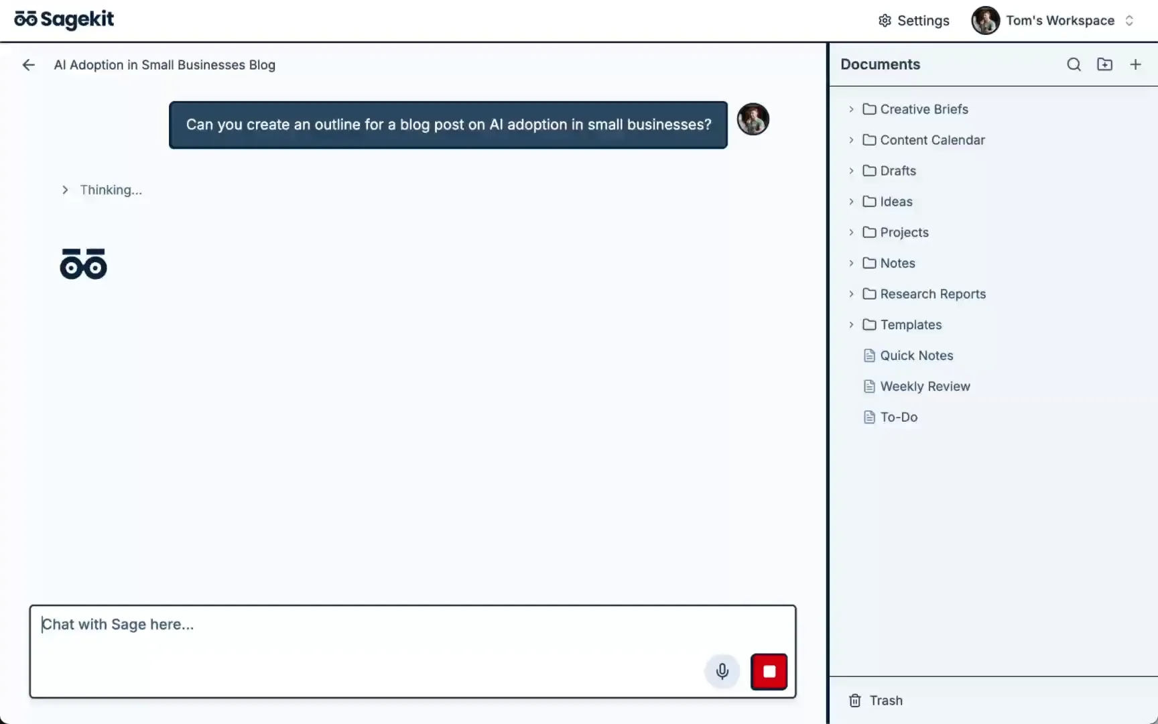This screenshot has width=1158, height=724.
Task: Open the Weekly Review document
Action: coord(925,387)
